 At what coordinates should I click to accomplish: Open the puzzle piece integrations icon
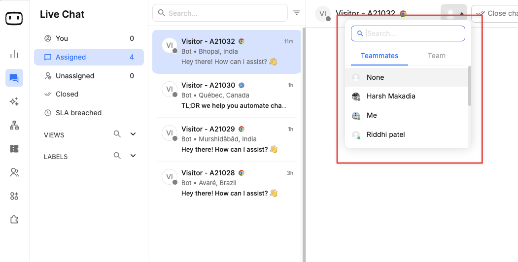pyautogui.click(x=14, y=220)
